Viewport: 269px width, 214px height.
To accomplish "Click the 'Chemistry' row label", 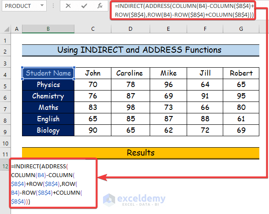I will point(48,96).
